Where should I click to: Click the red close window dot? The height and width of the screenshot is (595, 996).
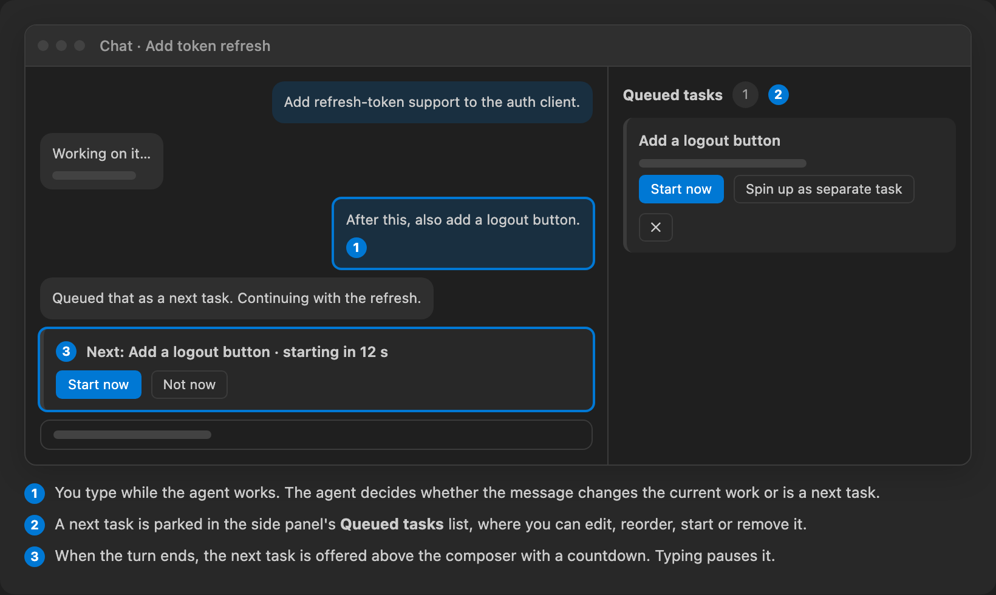43,46
